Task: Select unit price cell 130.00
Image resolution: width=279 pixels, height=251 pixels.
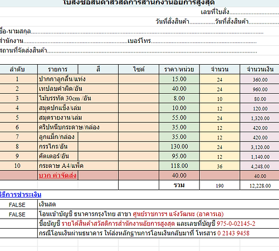Action: (179, 147)
